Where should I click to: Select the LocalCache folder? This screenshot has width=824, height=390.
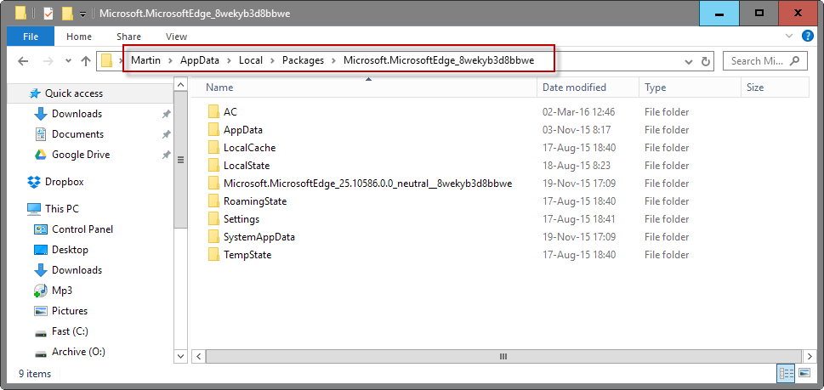pos(250,148)
